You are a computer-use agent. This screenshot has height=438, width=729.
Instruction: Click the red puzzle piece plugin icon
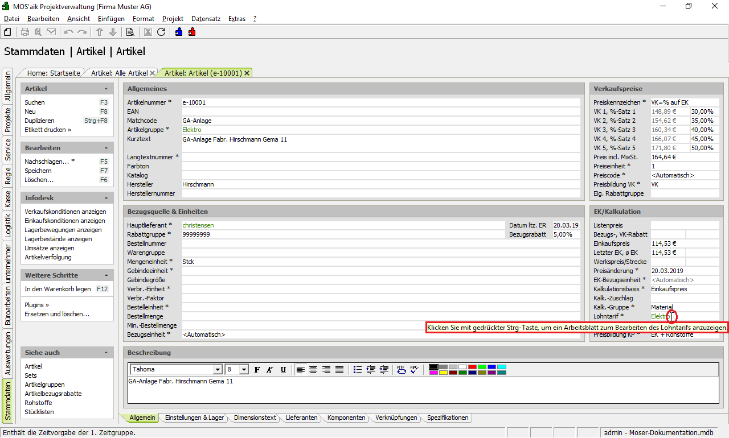(x=192, y=32)
